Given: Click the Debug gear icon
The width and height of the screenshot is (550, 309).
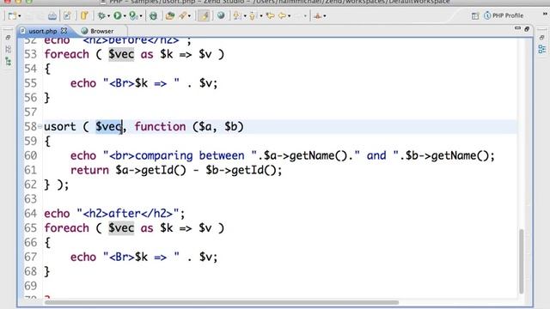Looking at the screenshot, I should [x=101, y=15].
